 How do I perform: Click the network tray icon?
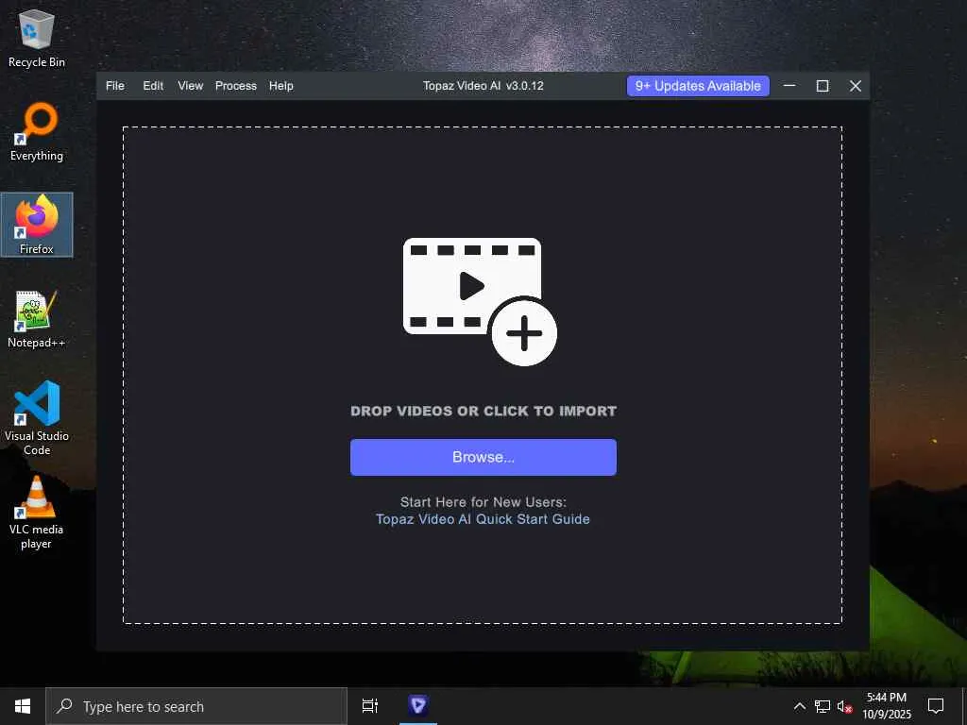[x=823, y=706]
